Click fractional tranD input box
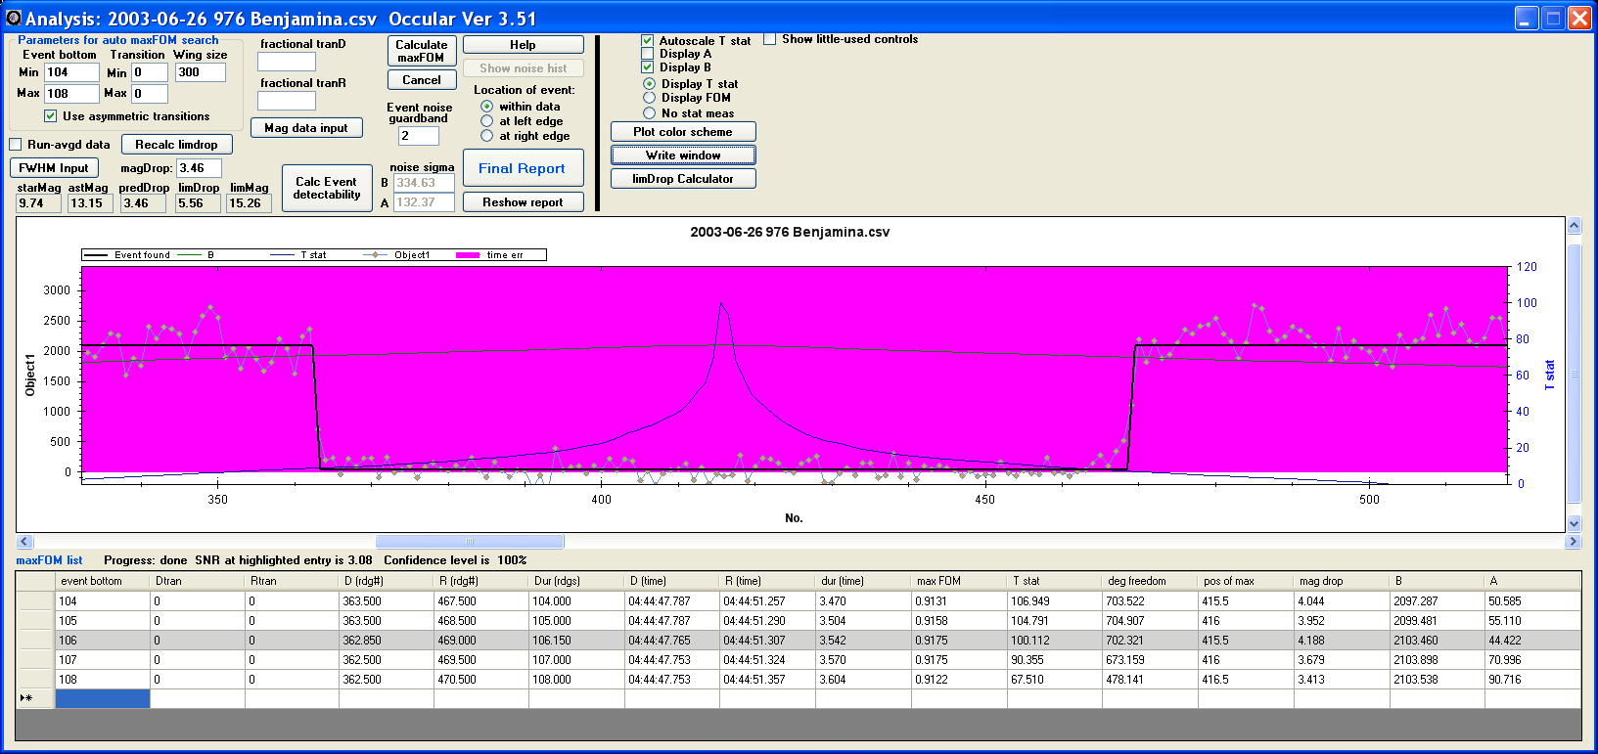This screenshot has width=1598, height=754. point(286,62)
